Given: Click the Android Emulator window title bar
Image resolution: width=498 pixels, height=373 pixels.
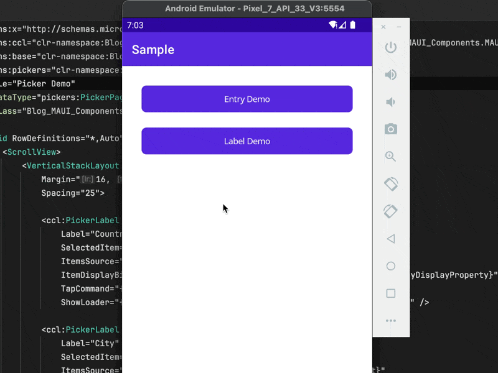Looking at the screenshot, I should (x=247, y=9).
